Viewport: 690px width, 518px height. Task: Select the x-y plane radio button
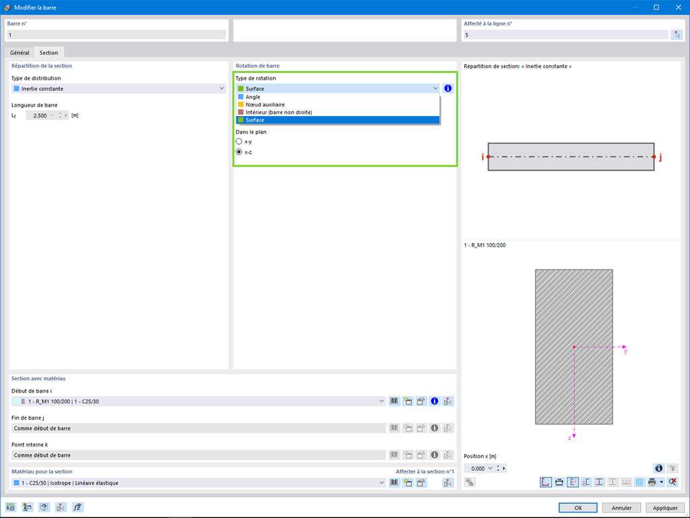click(x=239, y=142)
